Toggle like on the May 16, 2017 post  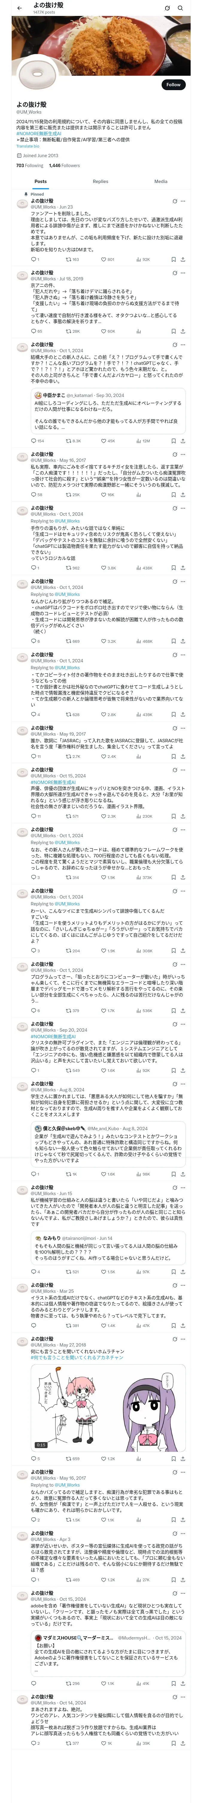107,494
